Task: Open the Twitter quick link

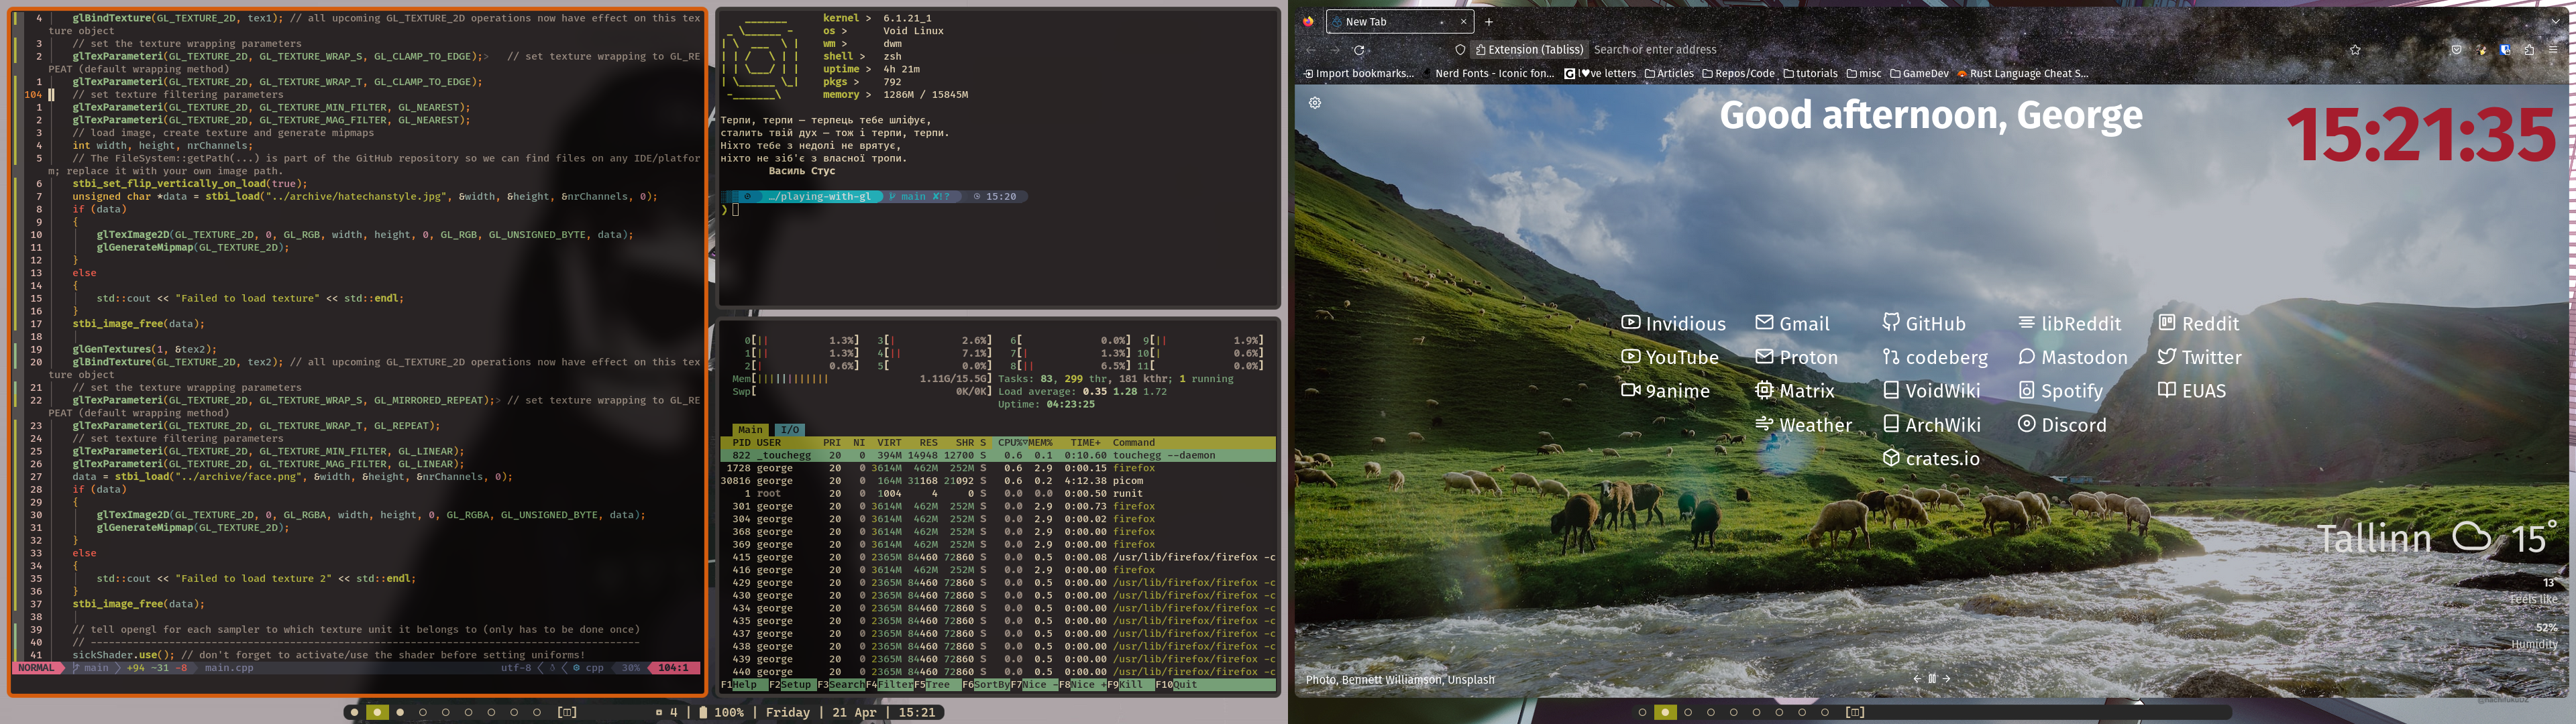Action: (x=2199, y=357)
